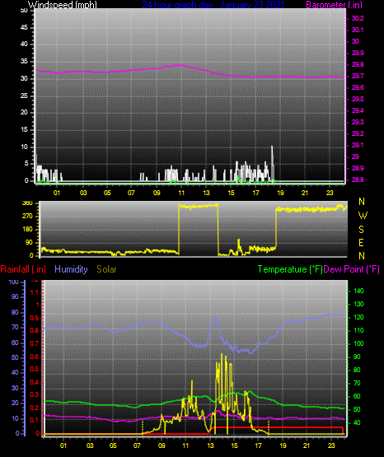
Task: Click the 'W' compass direction label
Action: tap(363, 216)
